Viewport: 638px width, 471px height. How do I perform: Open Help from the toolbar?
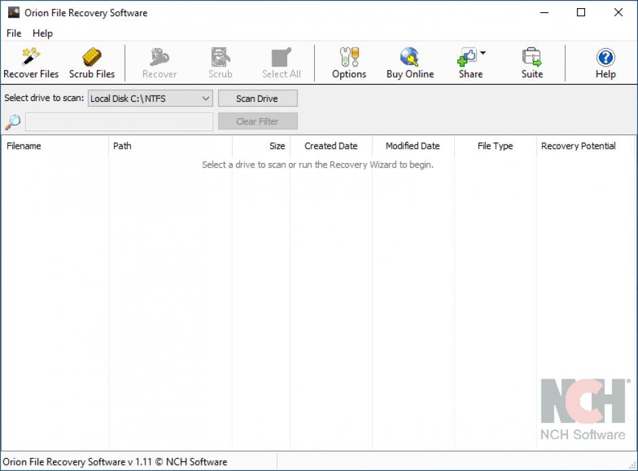(605, 63)
